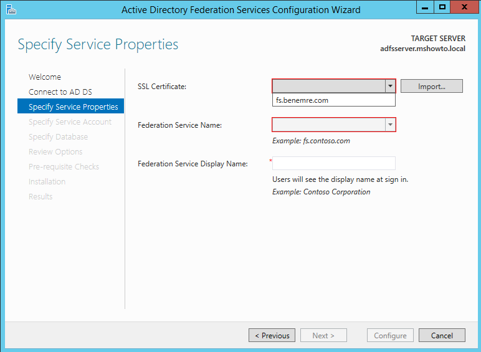
Task: Click the Next > button
Action: click(x=323, y=335)
